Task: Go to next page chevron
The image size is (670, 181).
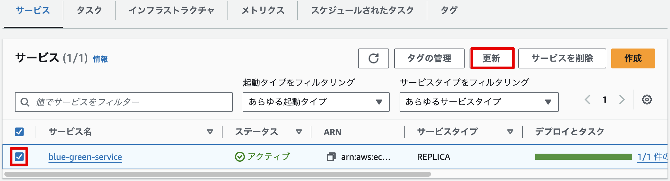Action: point(622,100)
